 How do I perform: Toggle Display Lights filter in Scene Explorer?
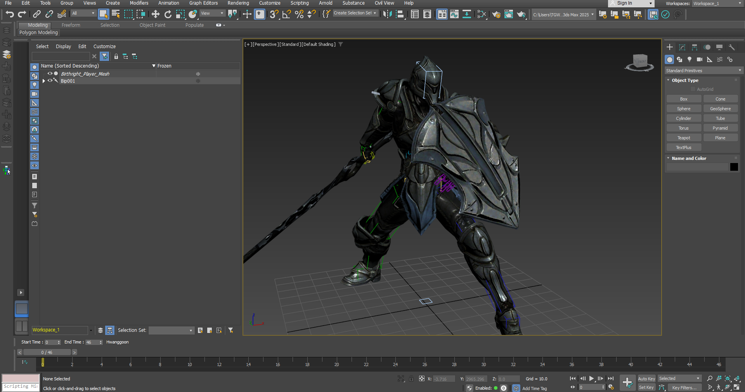(x=35, y=85)
